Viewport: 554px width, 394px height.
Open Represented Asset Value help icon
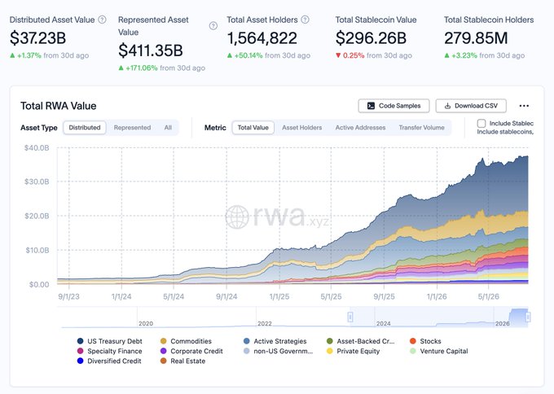[x=213, y=26]
